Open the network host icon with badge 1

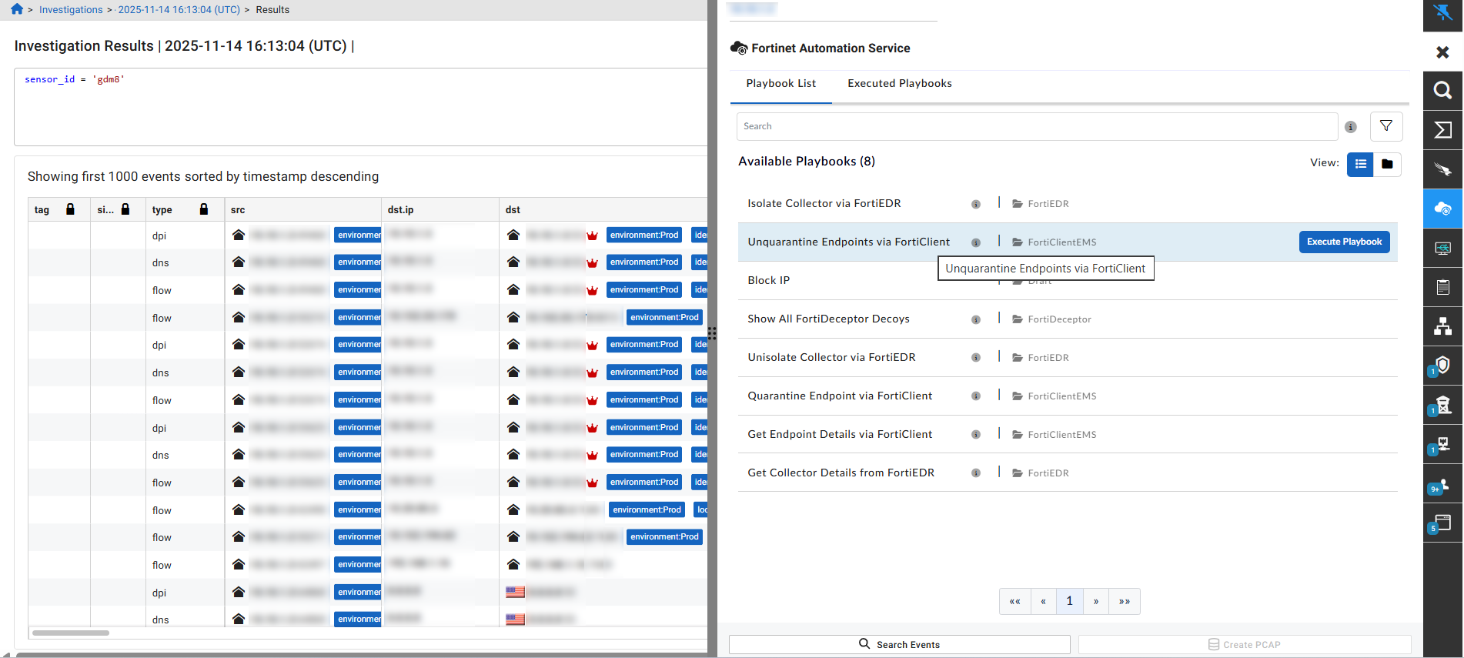tap(1442, 445)
